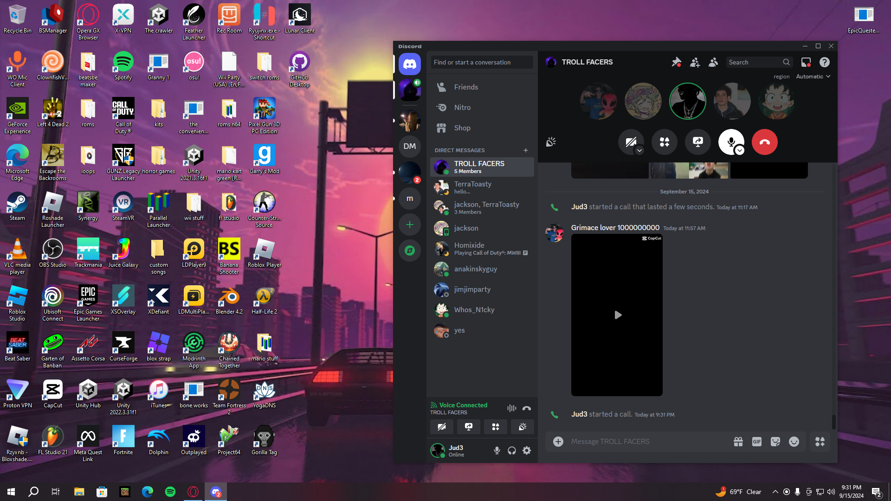The image size is (891, 501).
Task: Go to the Nitro page
Action: pos(462,108)
